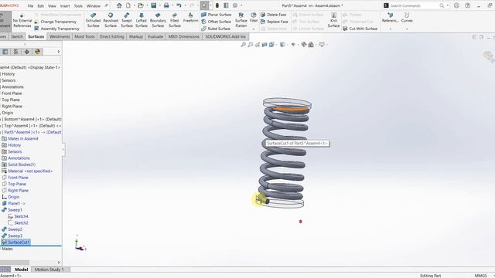Click the Open file icon
This screenshot has width=495, height=278.
pyautogui.click(x=141, y=5)
